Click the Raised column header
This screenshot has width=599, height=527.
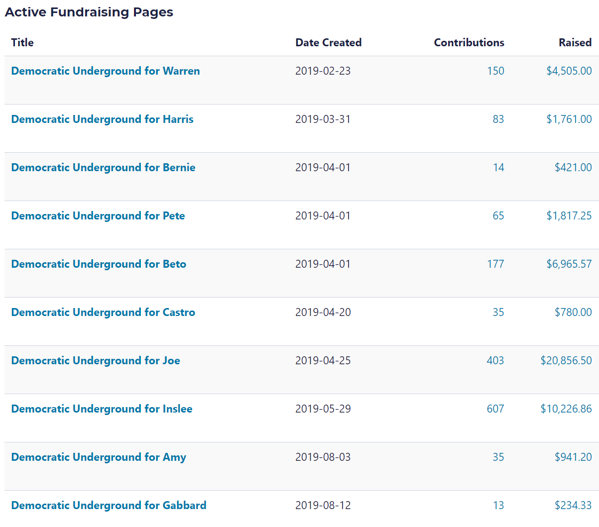[575, 43]
